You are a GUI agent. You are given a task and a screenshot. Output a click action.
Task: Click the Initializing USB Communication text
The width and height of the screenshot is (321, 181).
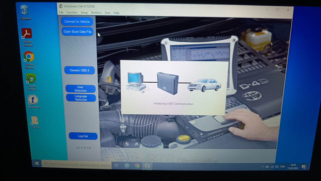click(x=174, y=104)
